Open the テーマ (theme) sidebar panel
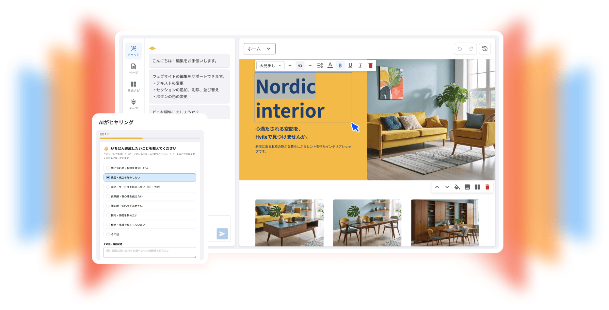Image resolution: width=609 pixels, height=310 pixels. tap(133, 104)
